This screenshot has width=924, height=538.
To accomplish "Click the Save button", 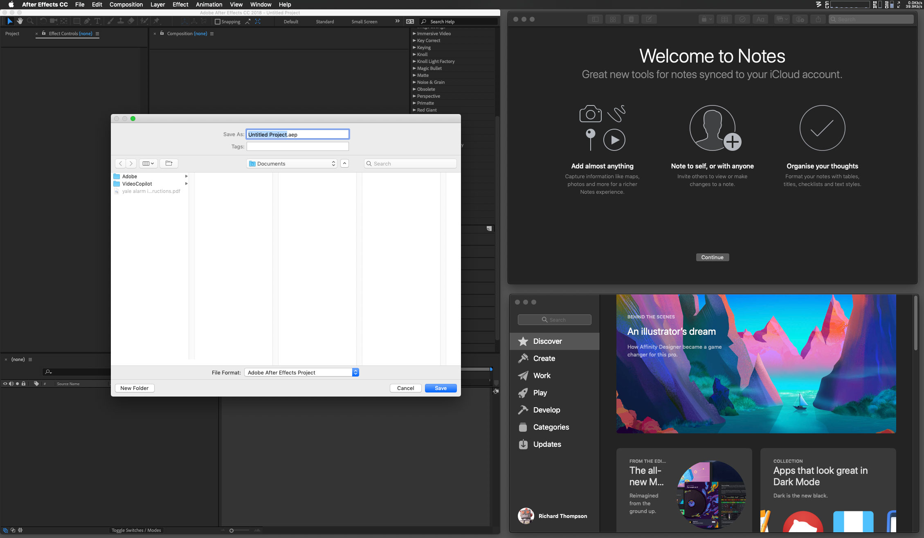I will pyautogui.click(x=441, y=388).
